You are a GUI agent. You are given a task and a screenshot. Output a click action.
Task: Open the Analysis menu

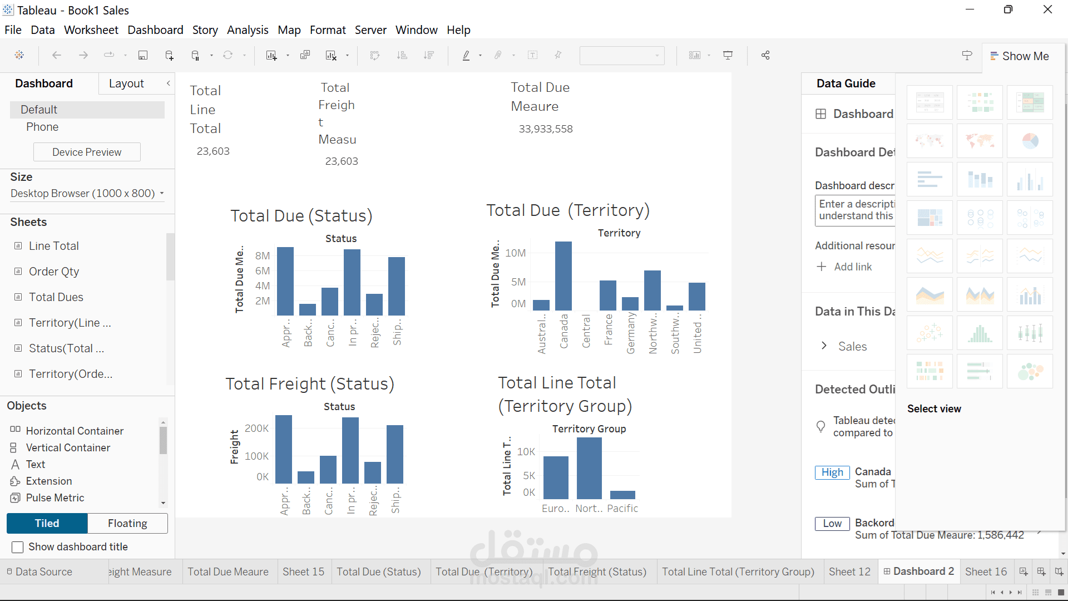(248, 30)
